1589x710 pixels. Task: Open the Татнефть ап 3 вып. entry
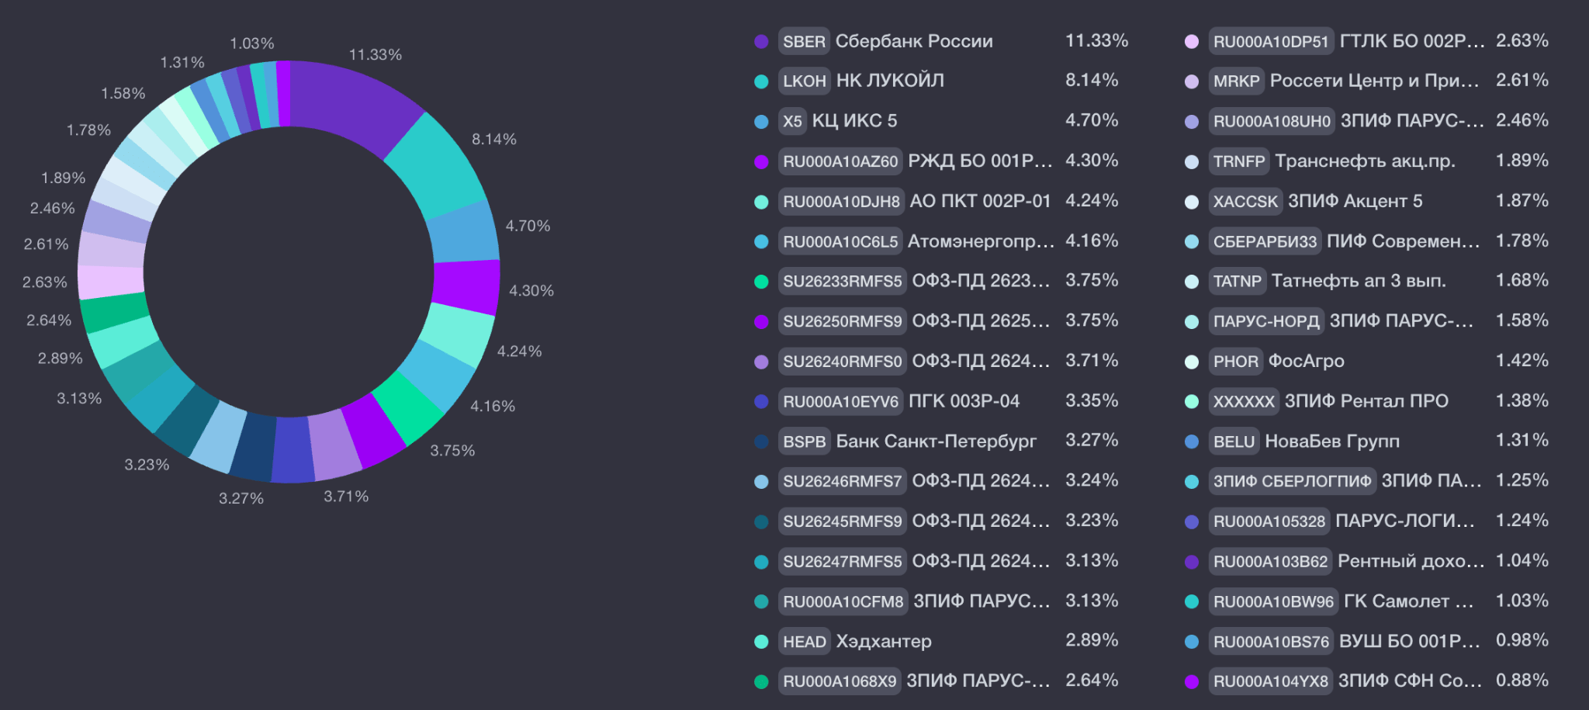(1359, 281)
